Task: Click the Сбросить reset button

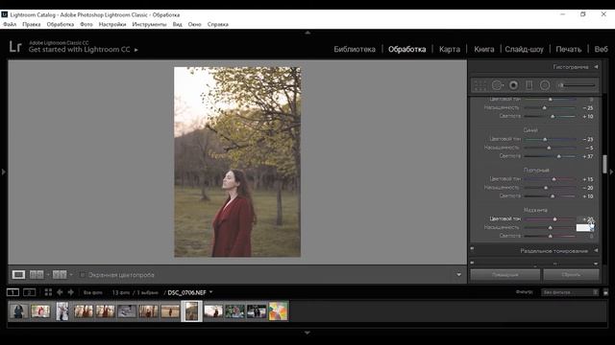Action: [x=571, y=275]
